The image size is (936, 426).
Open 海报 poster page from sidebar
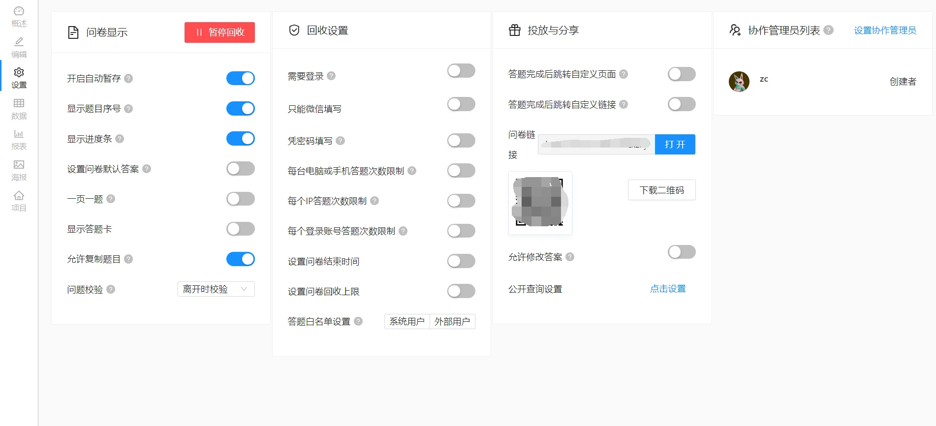point(19,170)
